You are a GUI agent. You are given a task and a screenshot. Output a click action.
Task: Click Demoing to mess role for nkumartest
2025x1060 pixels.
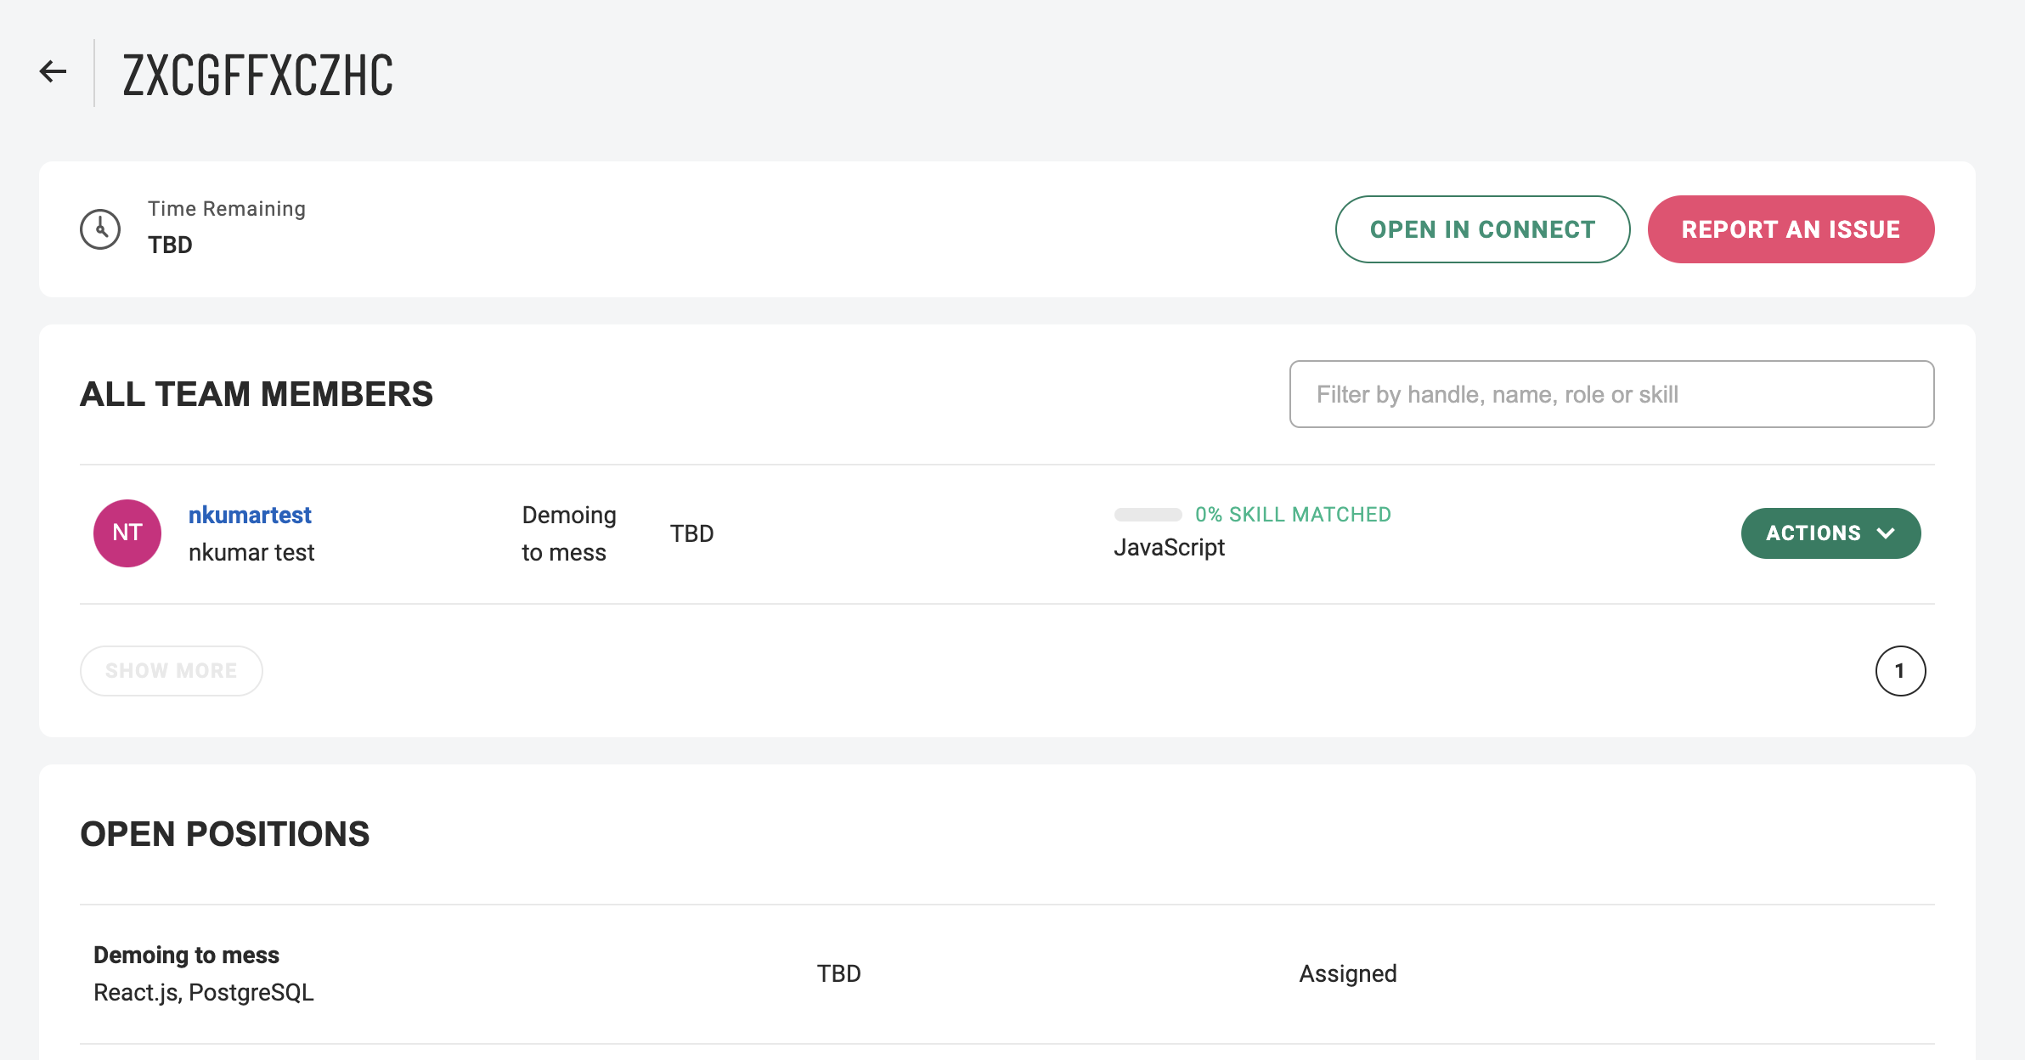click(569, 533)
